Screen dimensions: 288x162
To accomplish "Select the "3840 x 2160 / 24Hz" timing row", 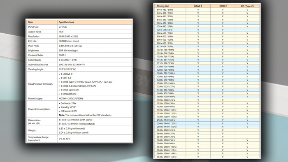I will (x=207, y=130).
